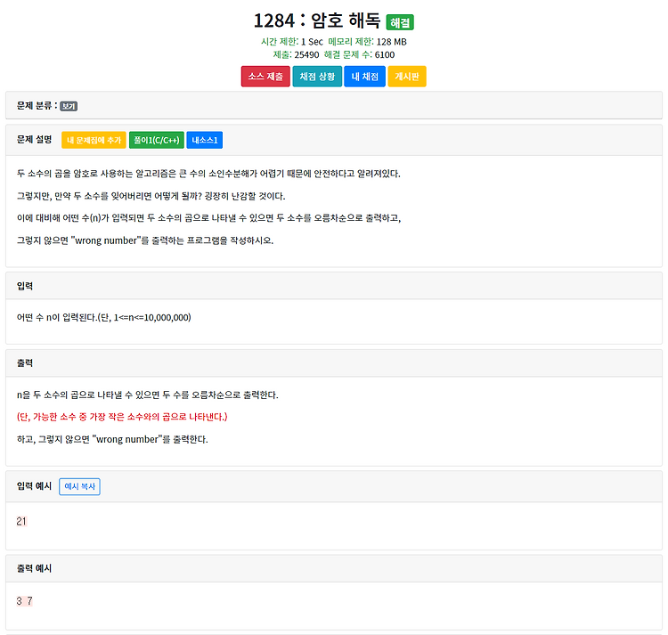Open 내 채점 results
This screenshot has width=668, height=635.
click(364, 77)
